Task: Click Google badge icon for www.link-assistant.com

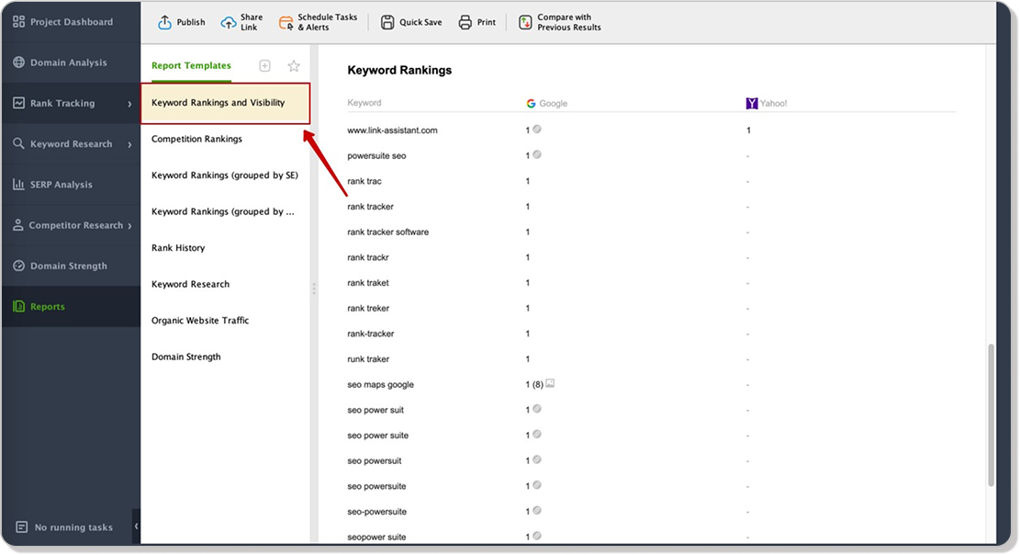Action: point(537,129)
